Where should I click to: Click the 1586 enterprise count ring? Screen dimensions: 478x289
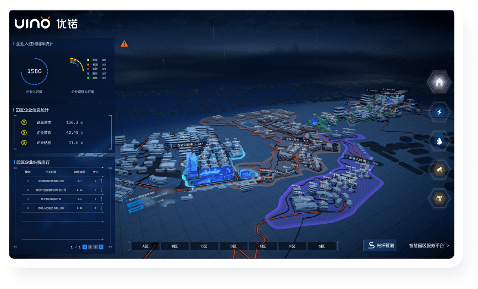click(x=34, y=71)
